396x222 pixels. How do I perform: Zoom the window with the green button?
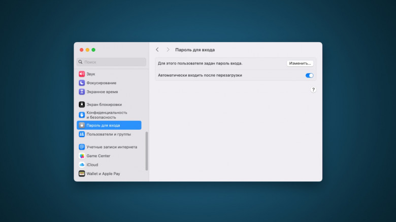tap(93, 50)
